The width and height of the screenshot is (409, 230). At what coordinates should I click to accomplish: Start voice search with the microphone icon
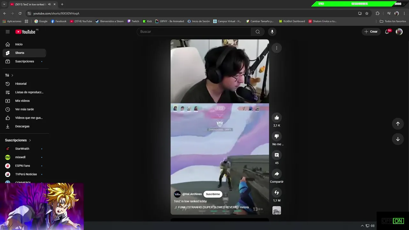tap(272, 32)
